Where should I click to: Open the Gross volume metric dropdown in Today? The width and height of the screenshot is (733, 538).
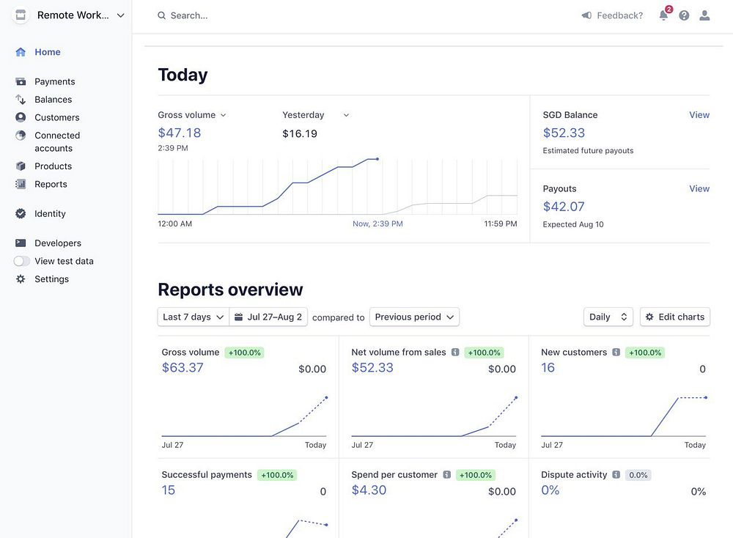[191, 115]
